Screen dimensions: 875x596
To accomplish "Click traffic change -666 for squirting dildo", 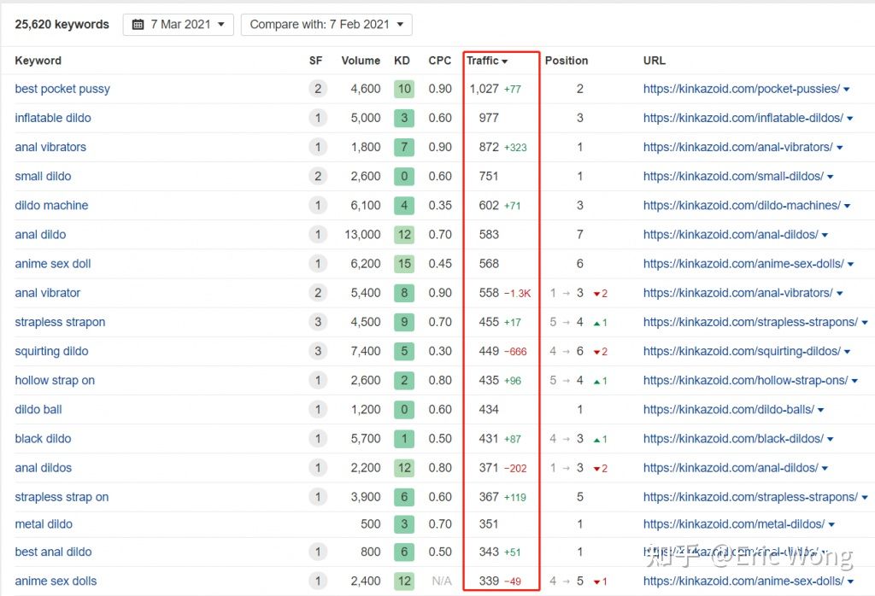I will point(515,352).
